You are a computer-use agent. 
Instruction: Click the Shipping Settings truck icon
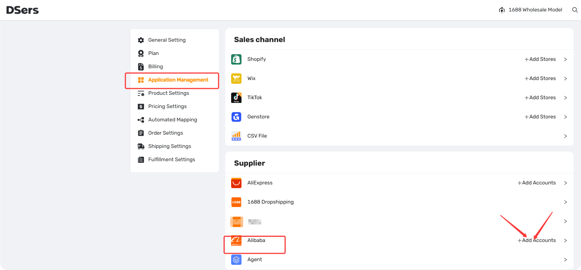click(x=141, y=146)
